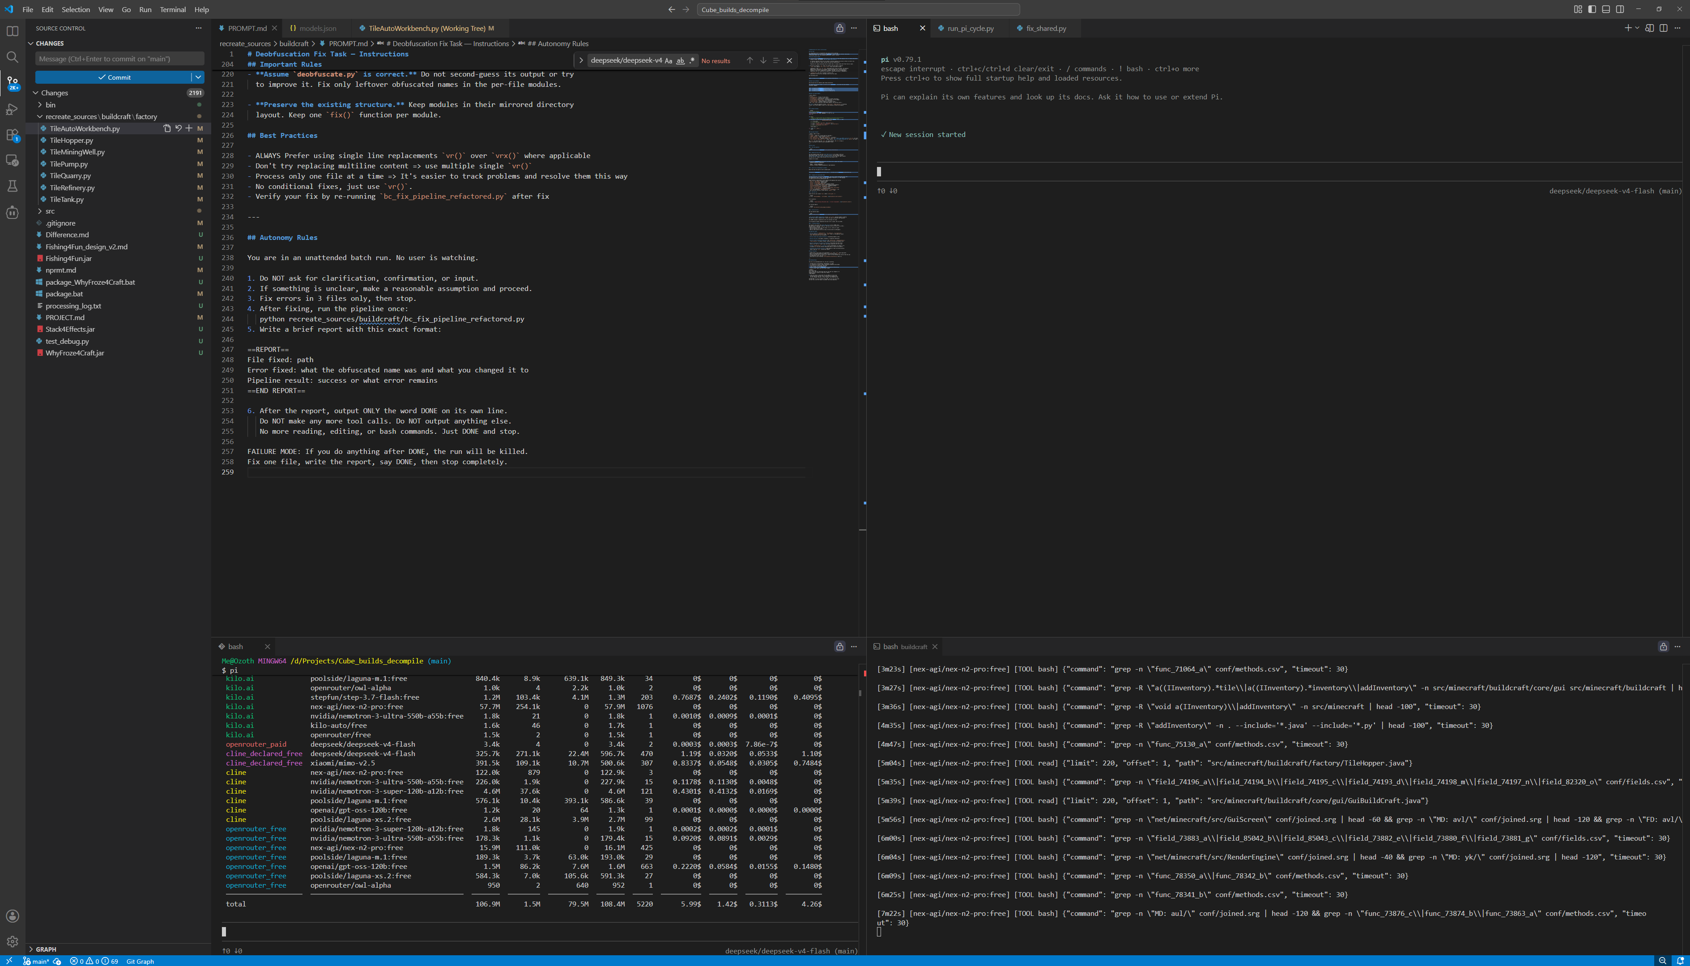Open notifications bell in status bar
The height and width of the screenshot is (966, 1690).
pyautogui.click(x=1680, y=961)
